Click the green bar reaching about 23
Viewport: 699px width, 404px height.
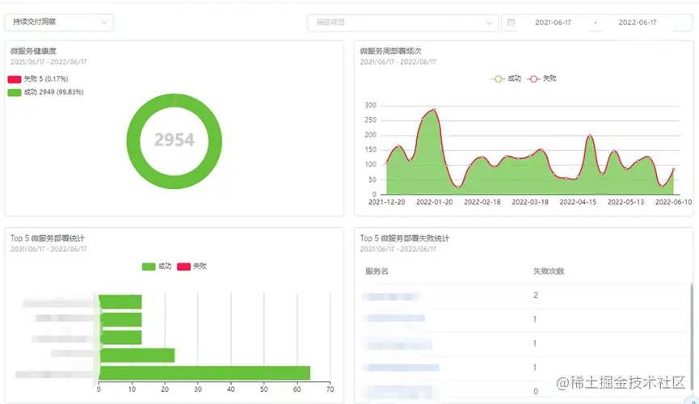pyautogui.click(x=137, y=356)
